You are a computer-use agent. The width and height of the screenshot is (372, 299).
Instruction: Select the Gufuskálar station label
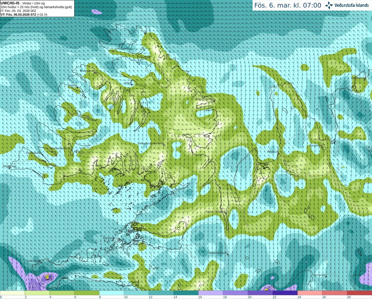[x=34, y=261]
